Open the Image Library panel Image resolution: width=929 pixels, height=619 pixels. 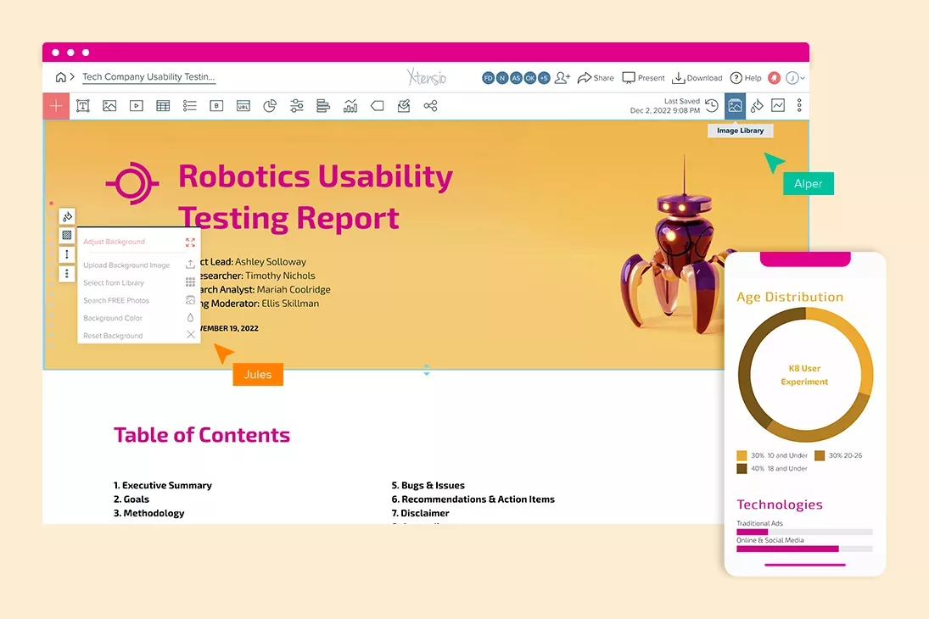(x=735, y=105)
